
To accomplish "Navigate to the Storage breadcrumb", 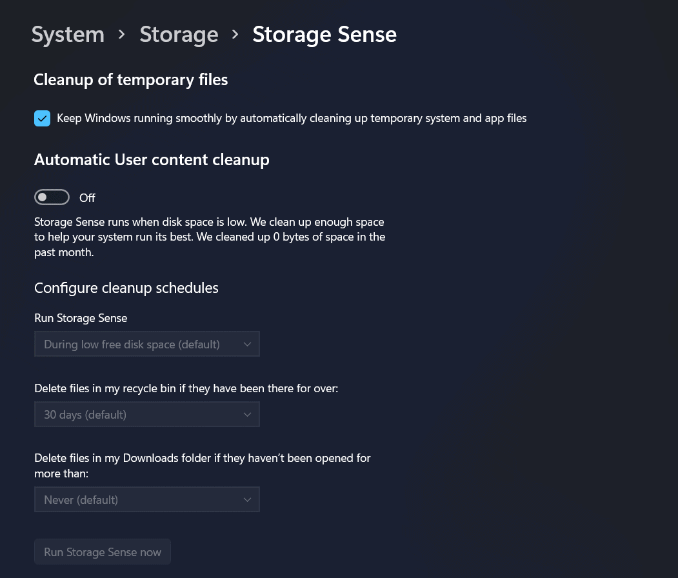I will pos(179,35).
